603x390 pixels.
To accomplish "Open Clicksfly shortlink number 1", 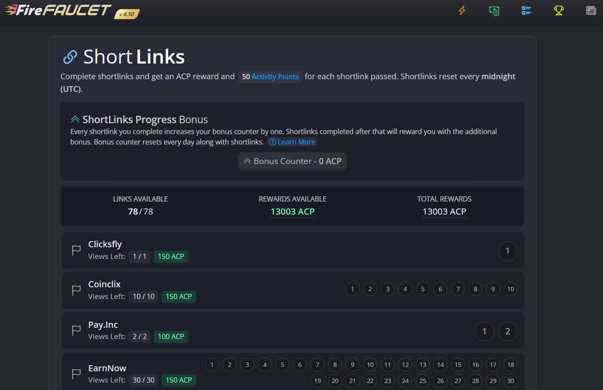I will [507, 251].
